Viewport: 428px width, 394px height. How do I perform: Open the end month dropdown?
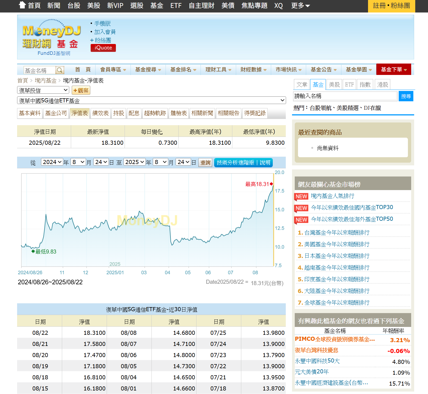[x=161, y=162]
